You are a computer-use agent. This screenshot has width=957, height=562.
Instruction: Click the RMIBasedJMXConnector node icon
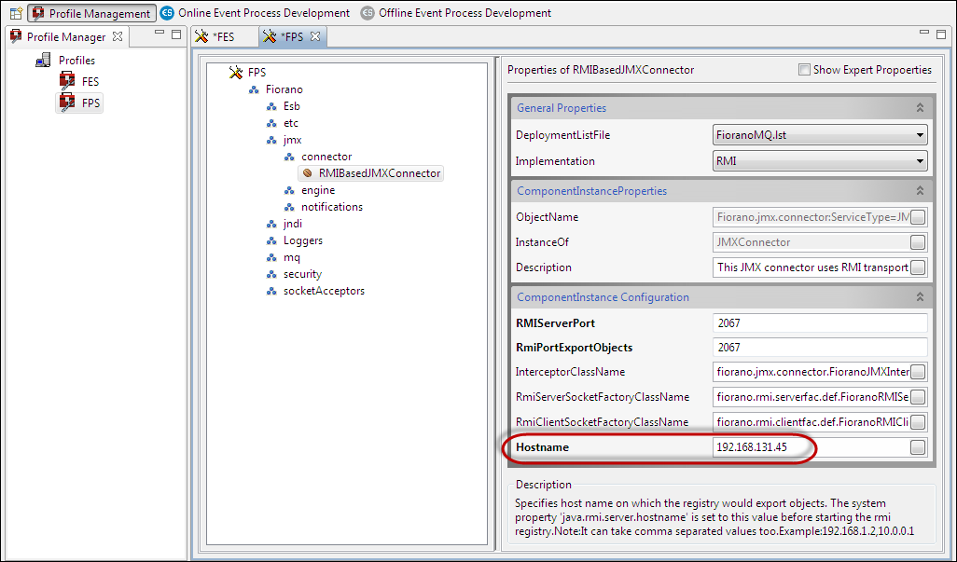click(x=307, y=173)
